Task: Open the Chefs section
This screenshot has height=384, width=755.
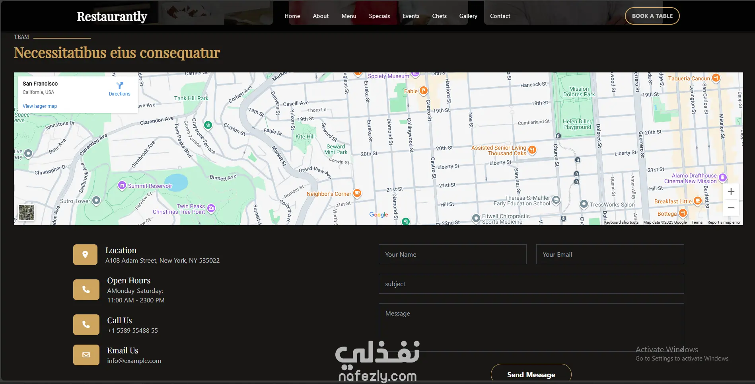Action: click(440, 16)
